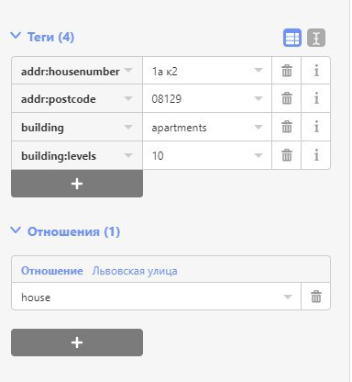The image size is (352, 382).
Task: Show info for building:levels tag
Action: coord(316,155)
